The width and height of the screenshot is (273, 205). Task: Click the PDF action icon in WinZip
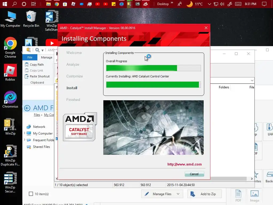(x=238, y=196)
